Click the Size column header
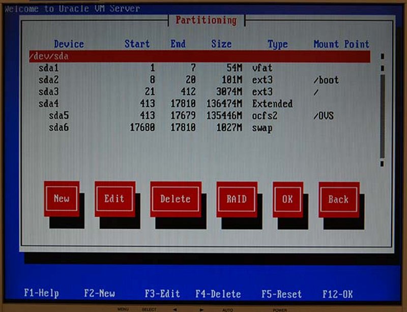The image size is (407, 312). [x=221, y=44]
